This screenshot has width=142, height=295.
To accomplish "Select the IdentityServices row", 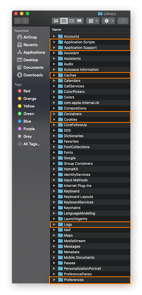I will (x=90, y=175).
